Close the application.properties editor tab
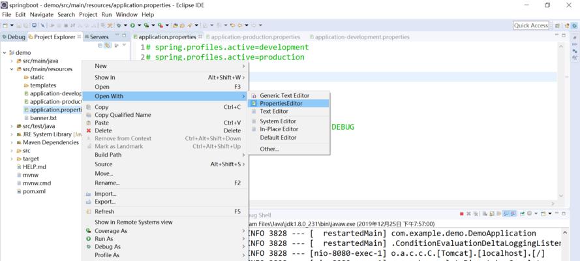The image size is (580, 261). (x=200, y=37)
